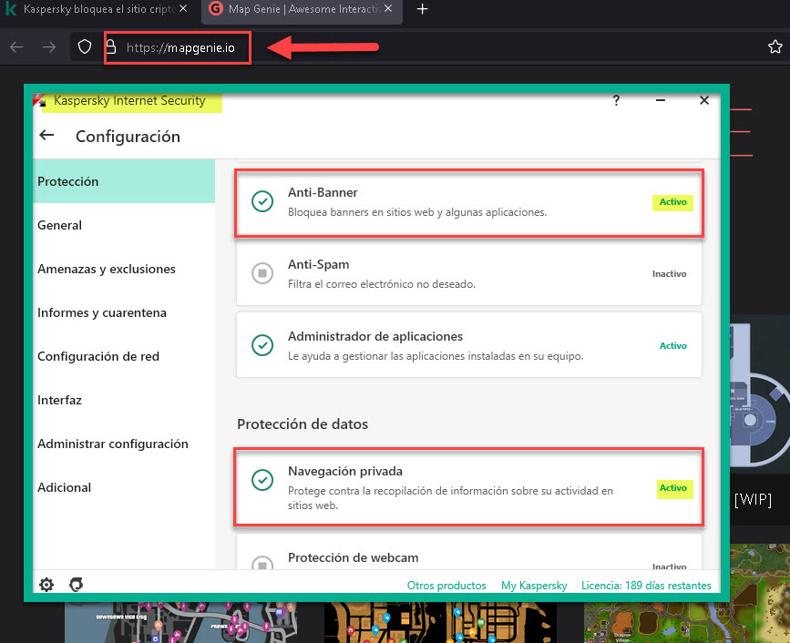Toggle Administrador de aplicaciones status icon
Screen dimensions: 790x643
pyautogui.click(x=262, y=345)
